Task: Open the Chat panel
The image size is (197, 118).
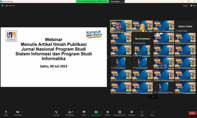Action: tap(84, 113)
